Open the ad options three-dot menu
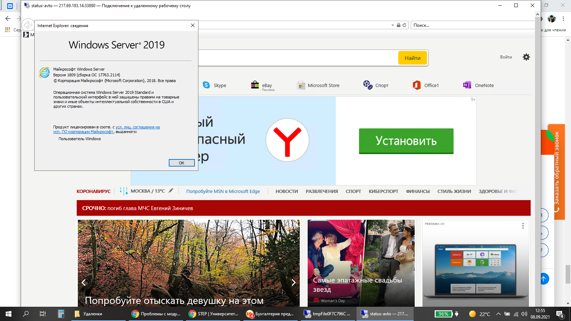This screenshot has width=571, height=321. click(x=523, y=226)
